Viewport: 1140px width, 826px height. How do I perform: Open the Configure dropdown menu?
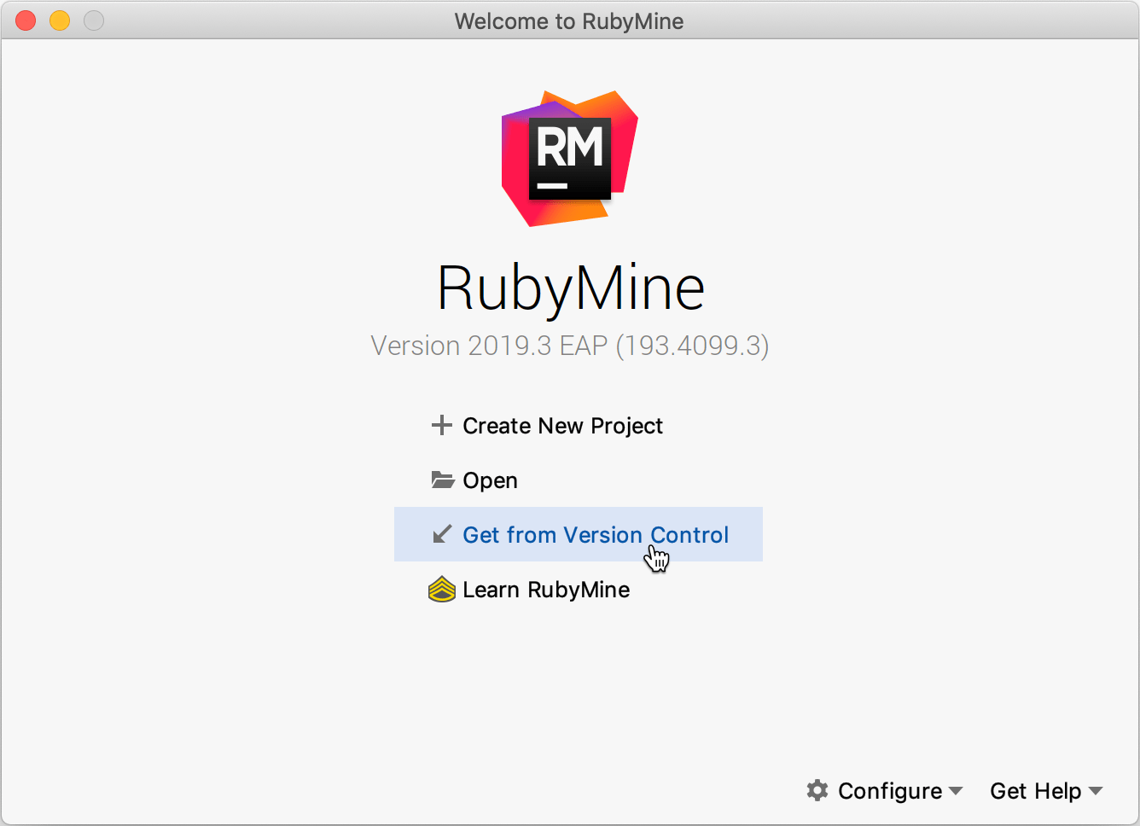click(x=885, y=791)
